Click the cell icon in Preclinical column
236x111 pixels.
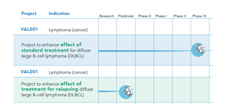[x=126, y=92]
